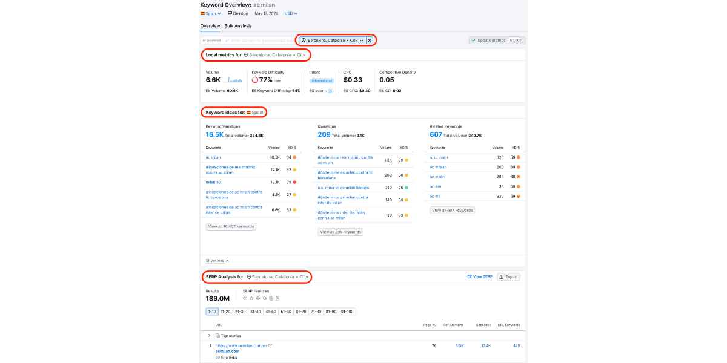This screenshot has width=727, height=363.
Task: Open the May 17, 2024 date selector
Action: [266, 13]
